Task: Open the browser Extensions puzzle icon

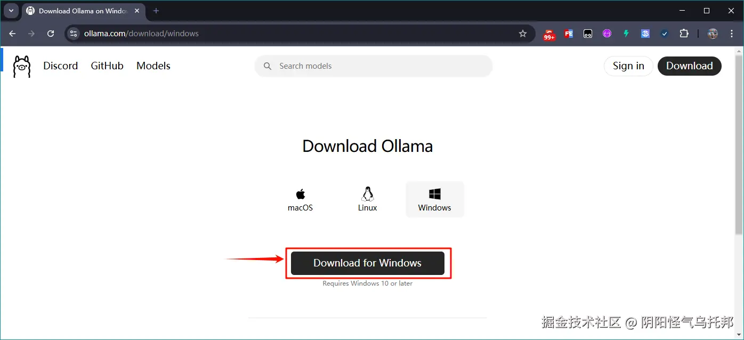Action: [684, 33]
